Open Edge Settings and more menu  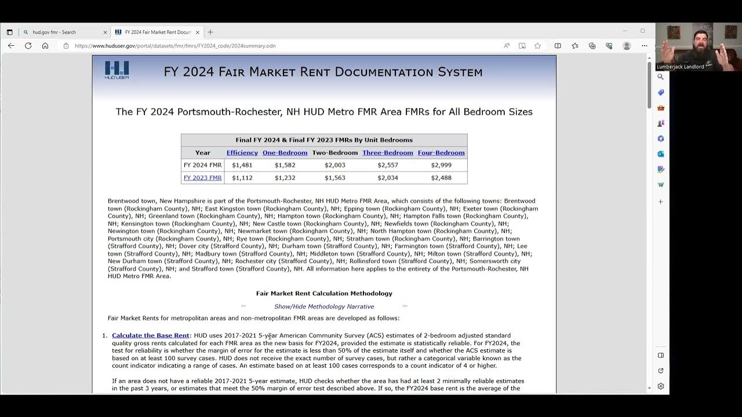(x=644, y=46)
